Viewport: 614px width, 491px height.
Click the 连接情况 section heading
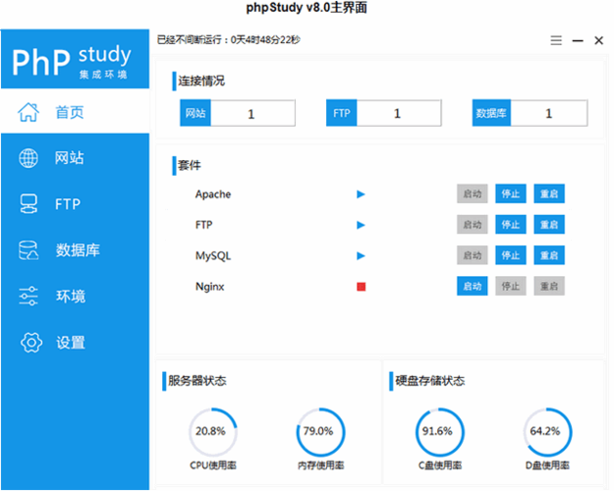[x=201, y=82]
